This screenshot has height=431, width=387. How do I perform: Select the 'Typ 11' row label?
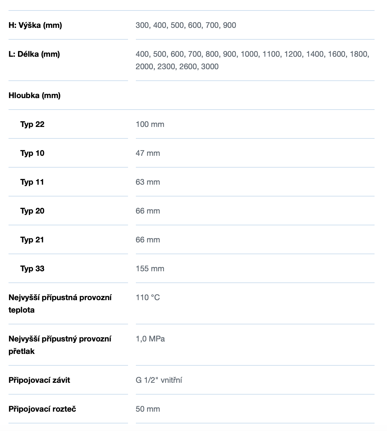[x=32, y=182]
